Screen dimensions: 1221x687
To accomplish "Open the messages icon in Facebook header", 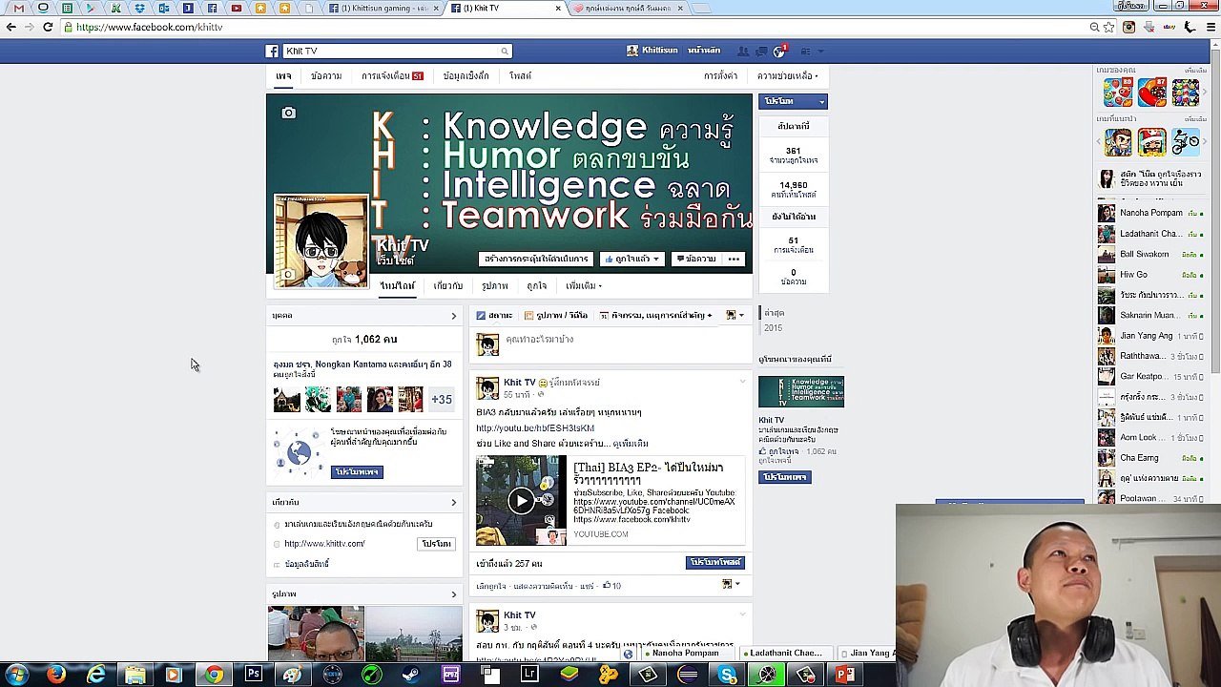I will (761, 51).
